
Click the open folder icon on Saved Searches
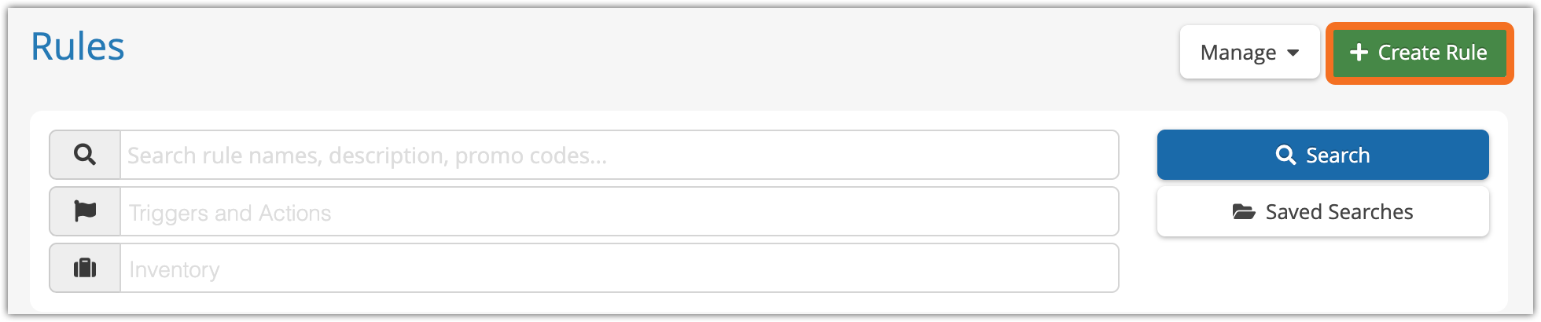1244,212
